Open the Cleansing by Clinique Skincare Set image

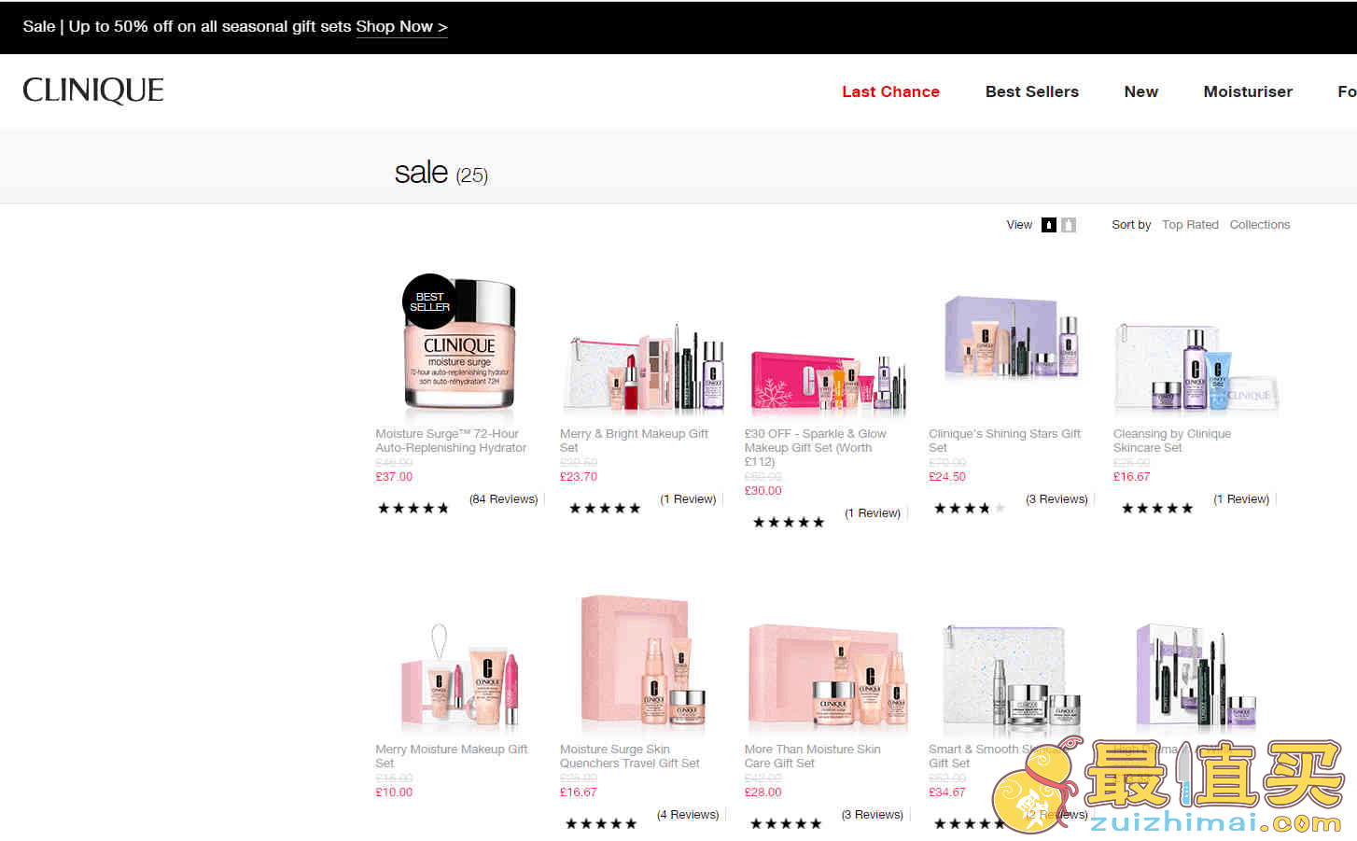point(1196,367)
